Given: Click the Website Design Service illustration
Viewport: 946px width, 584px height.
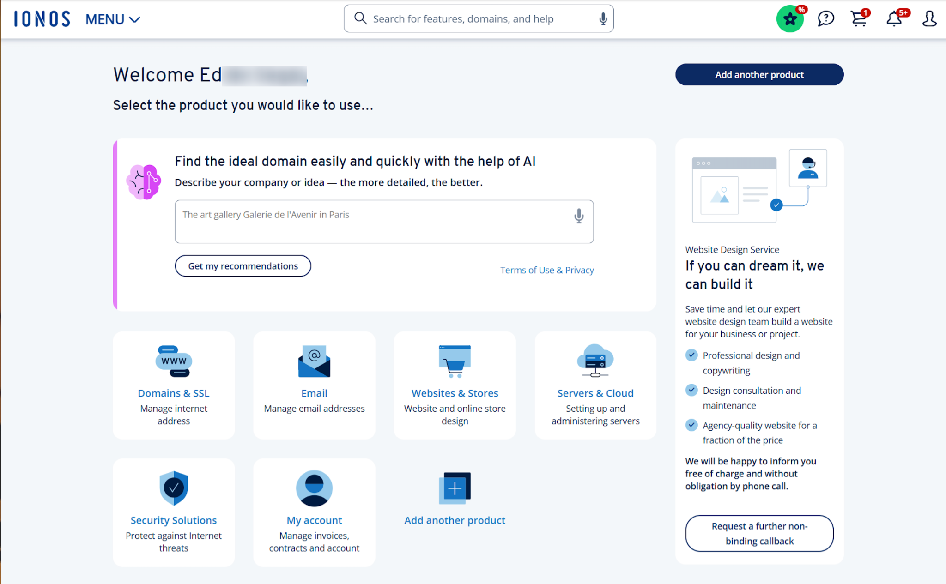Looking at the screenshot, I should [x=759, y=186].
